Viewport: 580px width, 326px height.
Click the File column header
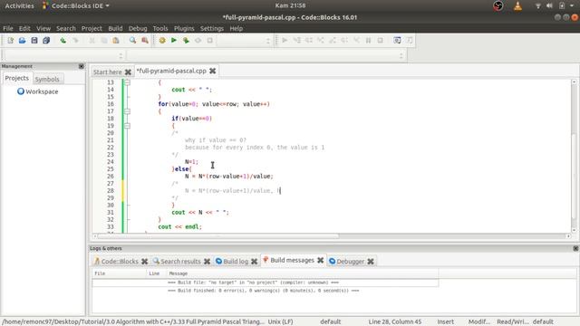click(119, 273)
